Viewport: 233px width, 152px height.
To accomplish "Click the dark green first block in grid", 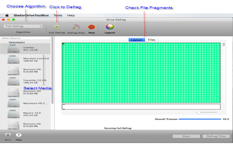I will pos(63,44).
